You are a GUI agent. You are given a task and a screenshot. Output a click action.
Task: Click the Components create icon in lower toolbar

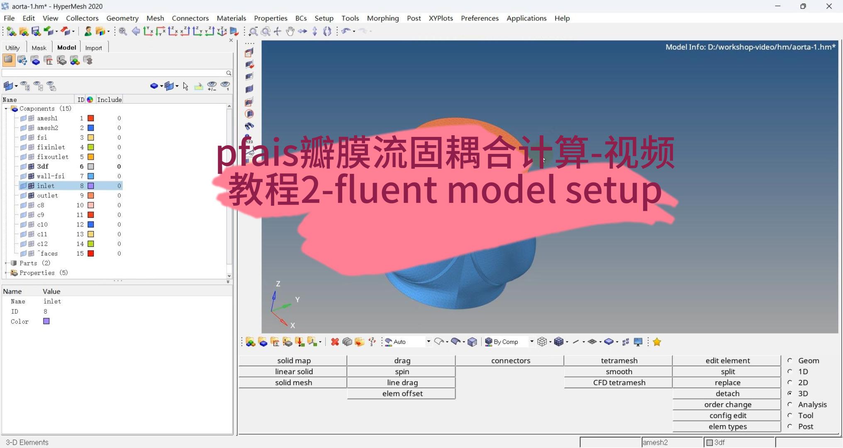263,342
